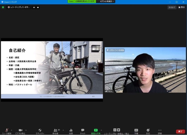Stop video with ビデオの停止 camera icon
187x135 pixels.
point(20,130)
